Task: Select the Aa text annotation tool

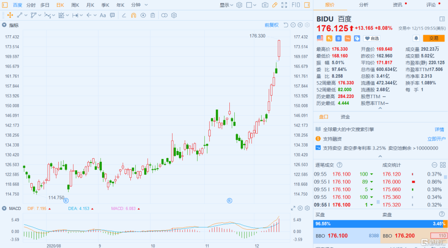Action: tap(103, 15)
